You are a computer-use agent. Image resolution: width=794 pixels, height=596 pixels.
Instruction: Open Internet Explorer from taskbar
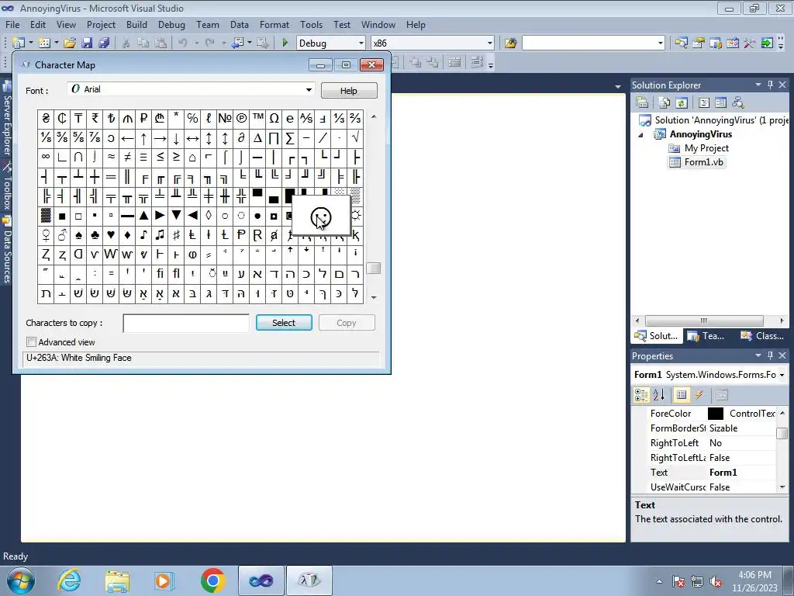click(x=69, y=580)
